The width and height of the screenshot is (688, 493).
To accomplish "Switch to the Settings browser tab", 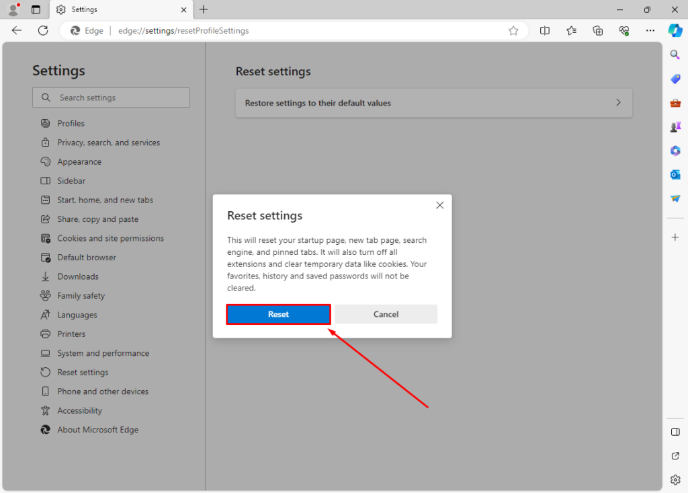I will (x=114, y=9).
